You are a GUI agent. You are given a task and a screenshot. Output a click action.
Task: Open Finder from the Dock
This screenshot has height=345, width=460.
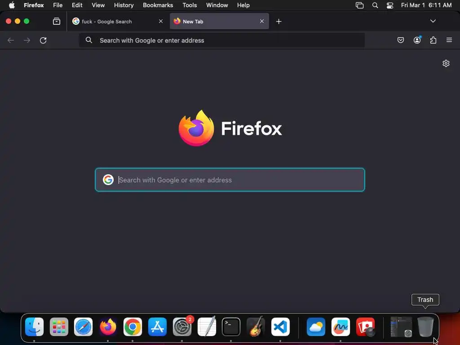pos(34,327)
